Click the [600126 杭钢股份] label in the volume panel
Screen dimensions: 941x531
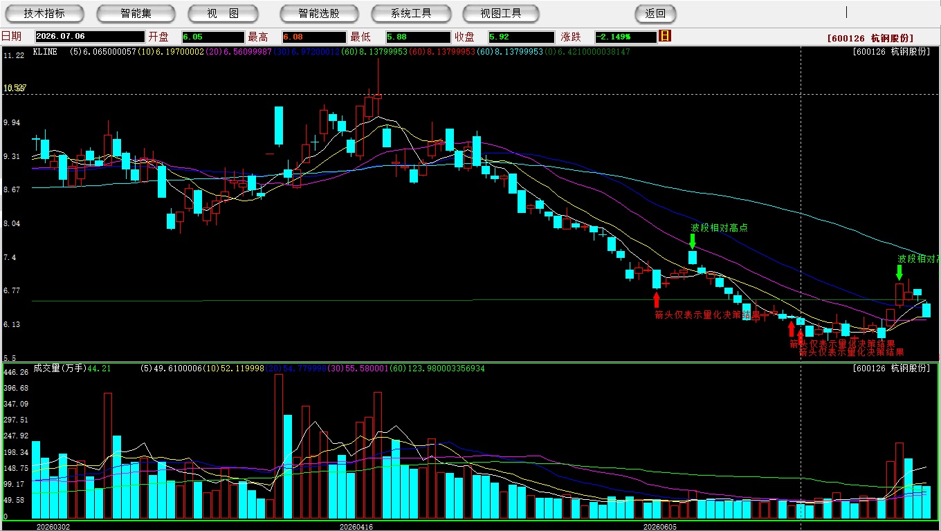(891, 369)
